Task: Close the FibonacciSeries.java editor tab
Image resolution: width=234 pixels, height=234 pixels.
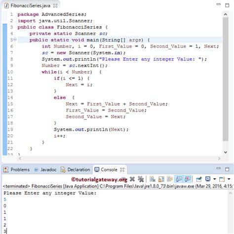Action: pos(55,5)
